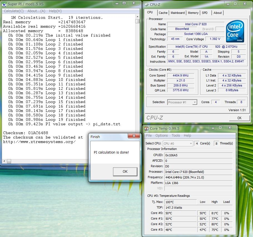Click the Loop 19 finished line
253x237 pixels.
pos(47,120)
